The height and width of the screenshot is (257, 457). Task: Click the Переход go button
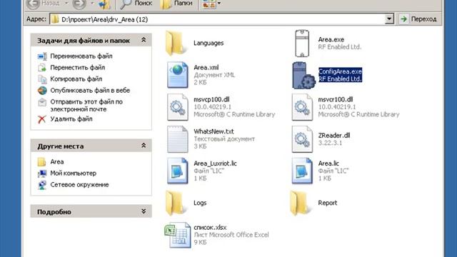tap(418, 19)
